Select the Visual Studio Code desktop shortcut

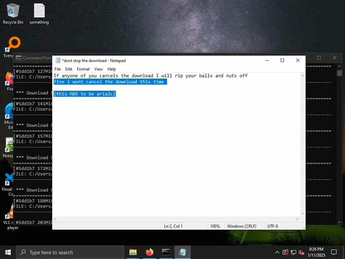[x=8, y=184]
